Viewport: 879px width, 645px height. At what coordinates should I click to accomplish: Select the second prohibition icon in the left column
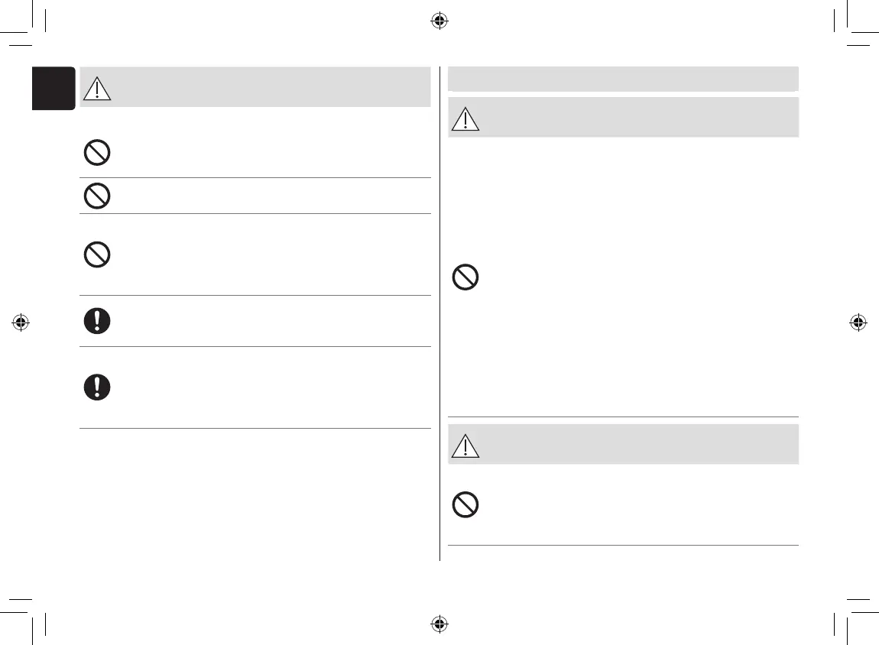[x=96, y=196]
